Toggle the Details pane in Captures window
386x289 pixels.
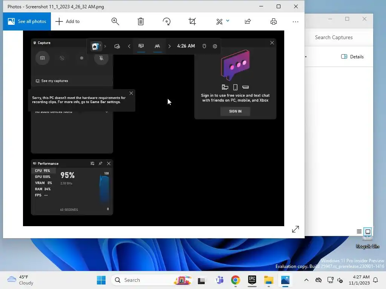click(352, 57)
